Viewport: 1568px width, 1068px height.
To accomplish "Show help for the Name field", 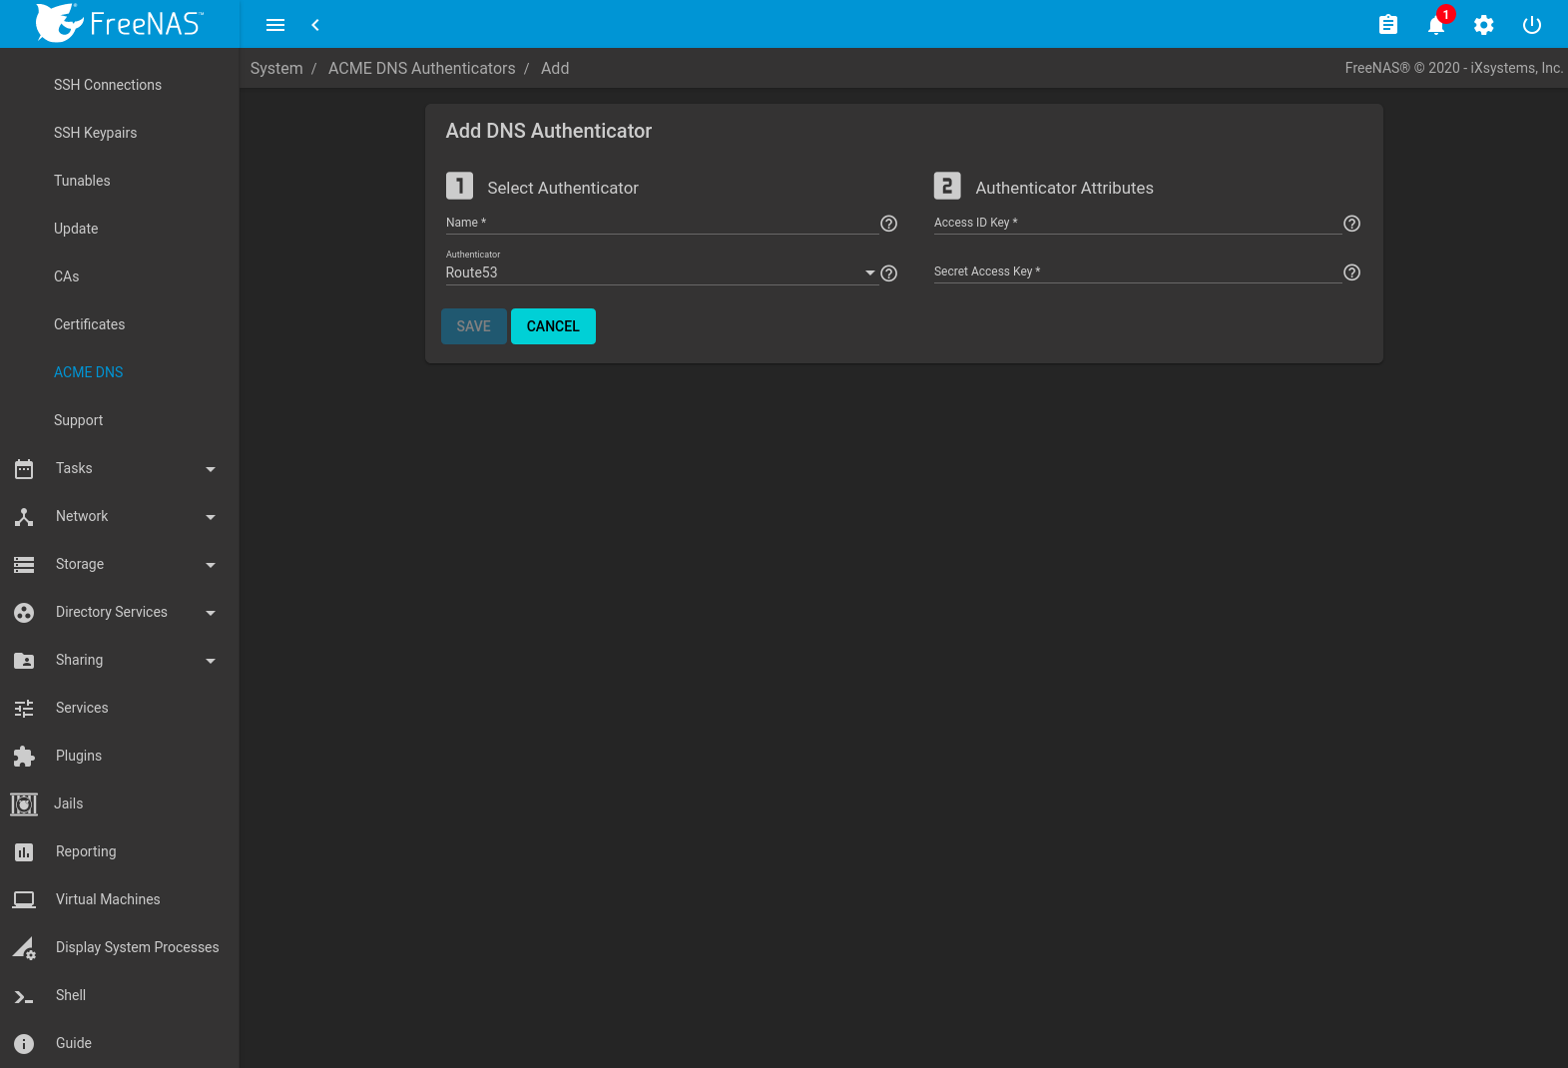I will [x=888, y=224].
